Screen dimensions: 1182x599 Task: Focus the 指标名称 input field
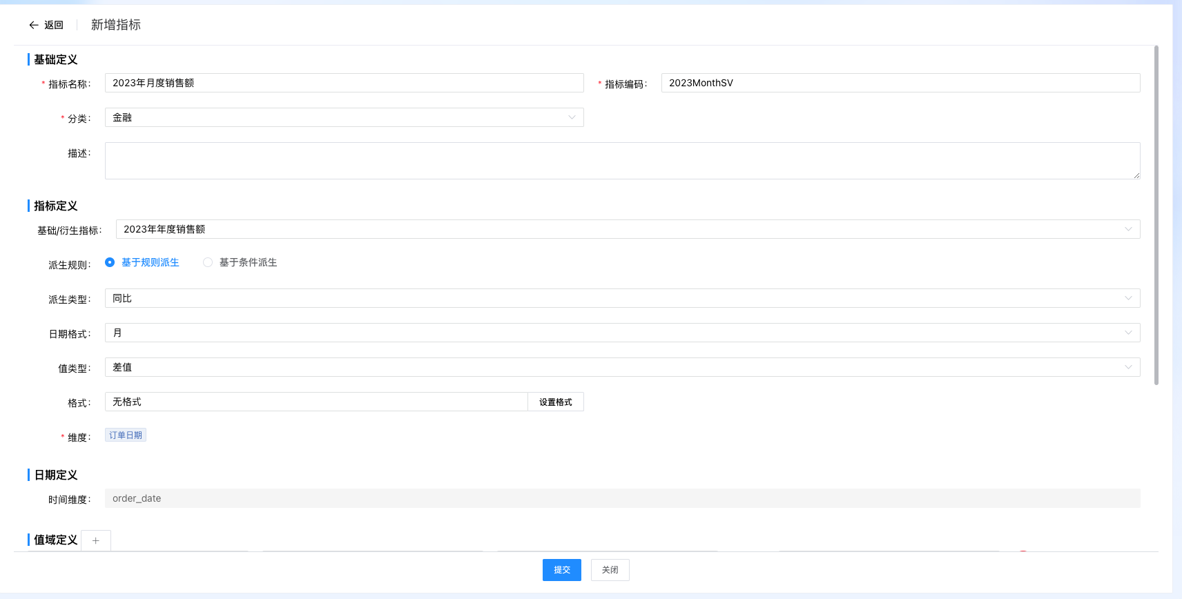(x=345, y=83)
